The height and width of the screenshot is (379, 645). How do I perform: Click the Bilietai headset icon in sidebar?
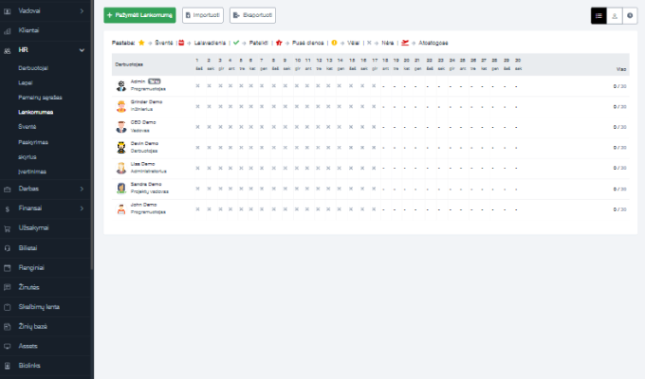click(8, 247)
